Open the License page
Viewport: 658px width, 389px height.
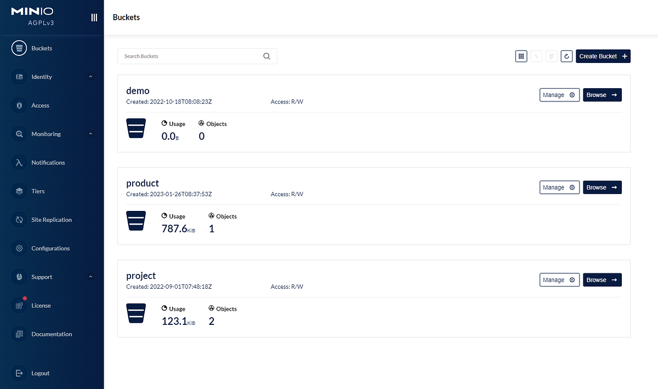coord(19,305)
